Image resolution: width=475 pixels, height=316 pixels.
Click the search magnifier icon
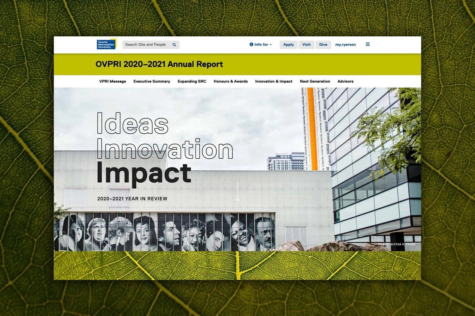tap(174, 45)
